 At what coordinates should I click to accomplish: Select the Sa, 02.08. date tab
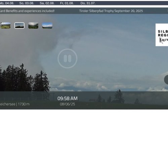[x=47, y=3]
